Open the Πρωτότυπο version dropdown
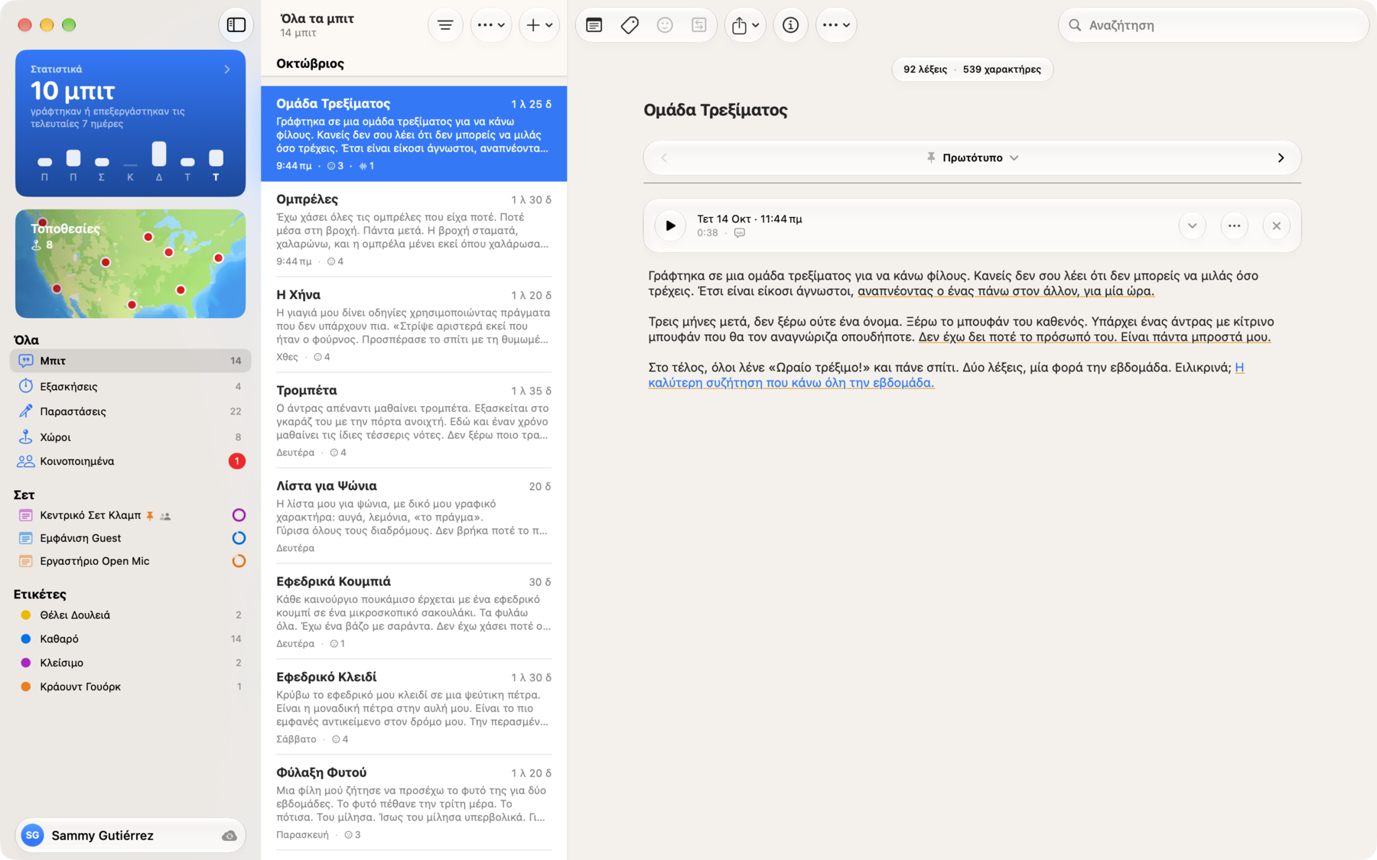This screenshot has height=860, width=1377. coord(972,157)
